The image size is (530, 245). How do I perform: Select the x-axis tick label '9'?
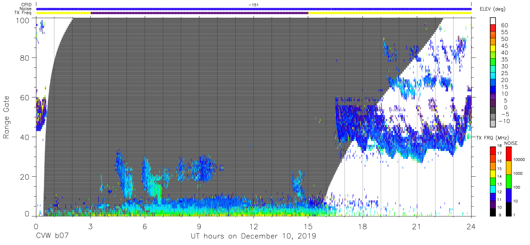[199, 226]
